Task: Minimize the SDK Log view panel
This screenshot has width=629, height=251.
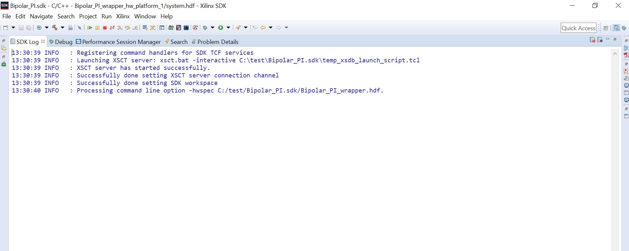Action: click(x=608, y=39)
